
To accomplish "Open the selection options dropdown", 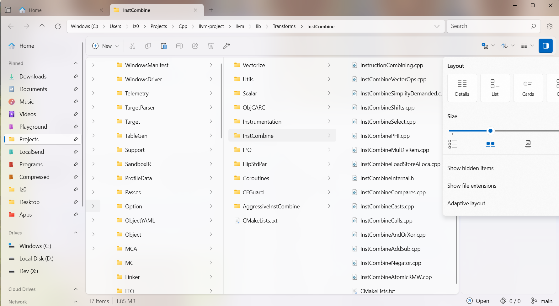I will point(488,46).
